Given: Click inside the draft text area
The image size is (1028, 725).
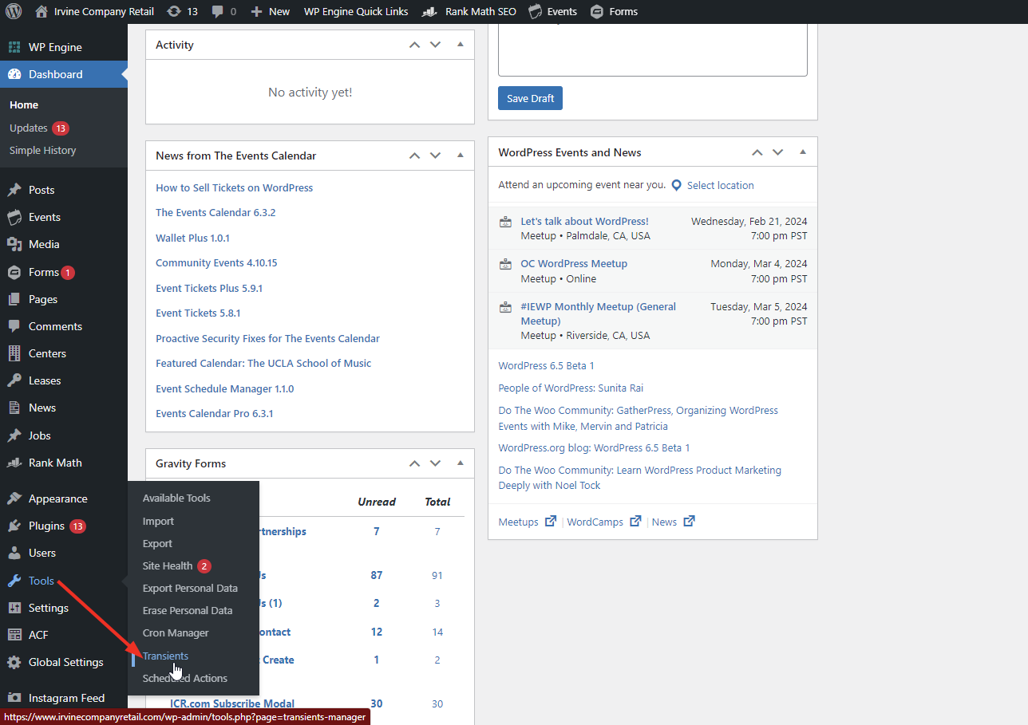Looking at the screenshot, I should pos(652,49).
